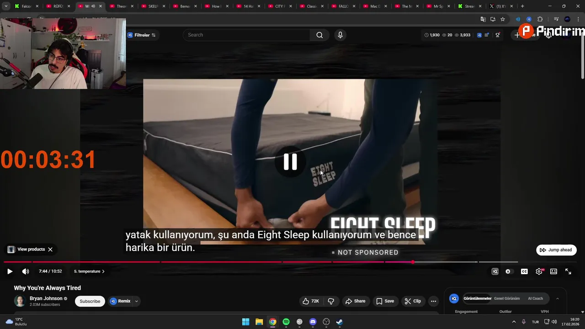585x329 pixels.
Task: Open Filtreler filter menu
Action: (142, 35)
